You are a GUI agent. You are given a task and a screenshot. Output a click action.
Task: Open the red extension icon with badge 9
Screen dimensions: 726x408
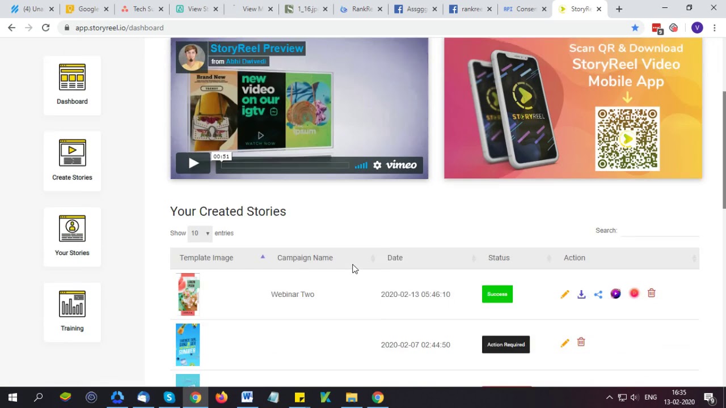[657, 28]
